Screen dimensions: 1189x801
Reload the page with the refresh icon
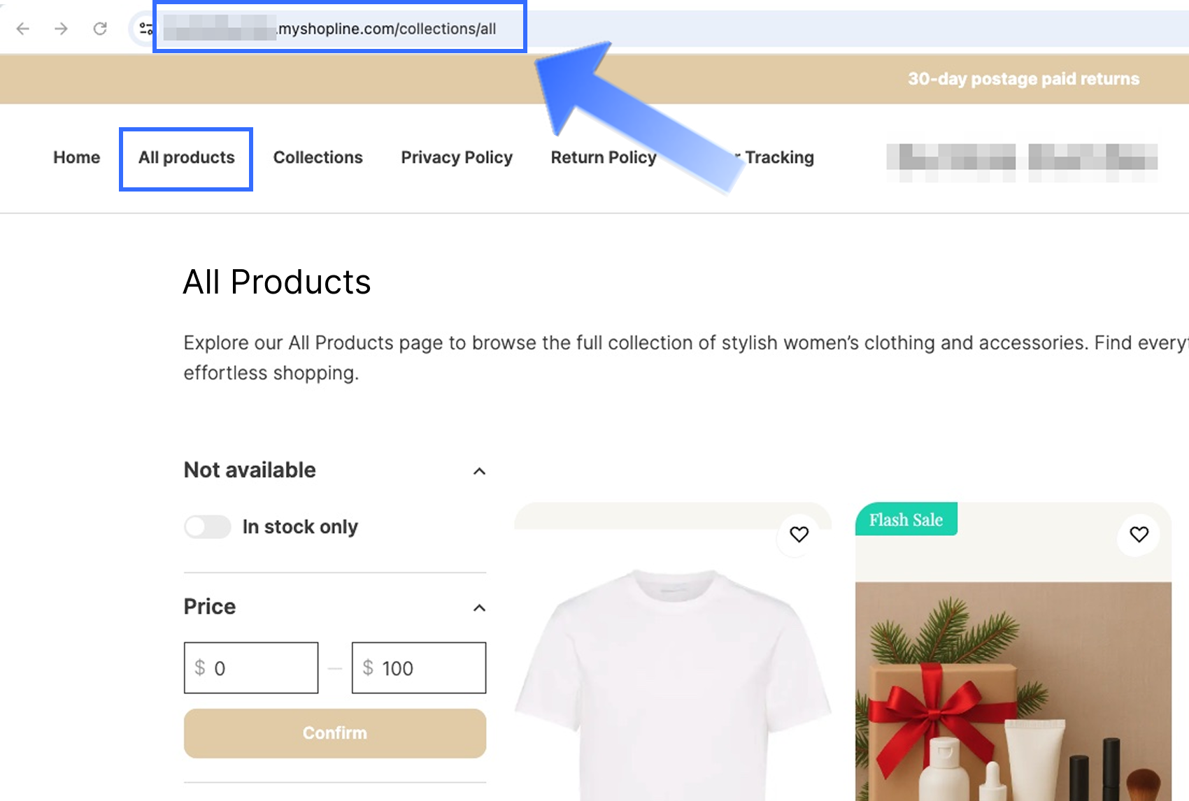pos(100,29)
